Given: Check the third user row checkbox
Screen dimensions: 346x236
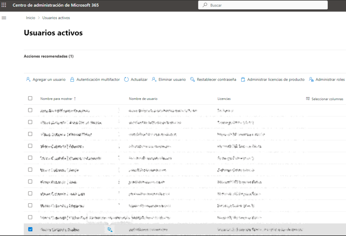Looking at the screenshot, I should coord(30,134).
